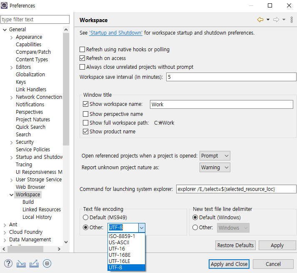The image size is (297, 273).
Task: Click the tree scroll-right arrow
Action: click(59, 249)
